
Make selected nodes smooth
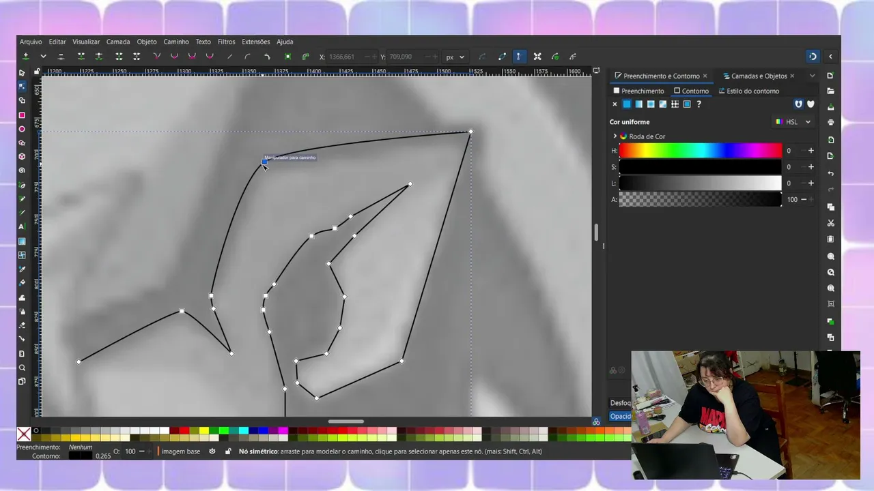click(x=174, y=57)
